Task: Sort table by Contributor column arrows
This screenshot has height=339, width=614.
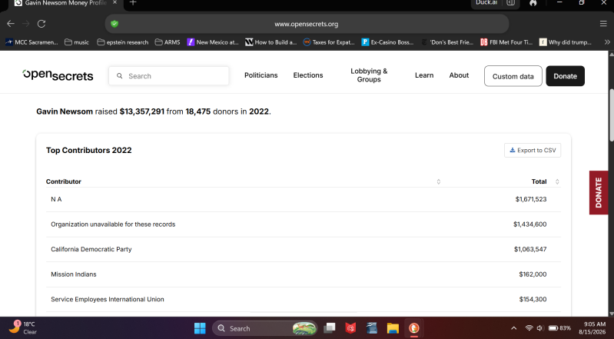Action: tap(439, 181)
